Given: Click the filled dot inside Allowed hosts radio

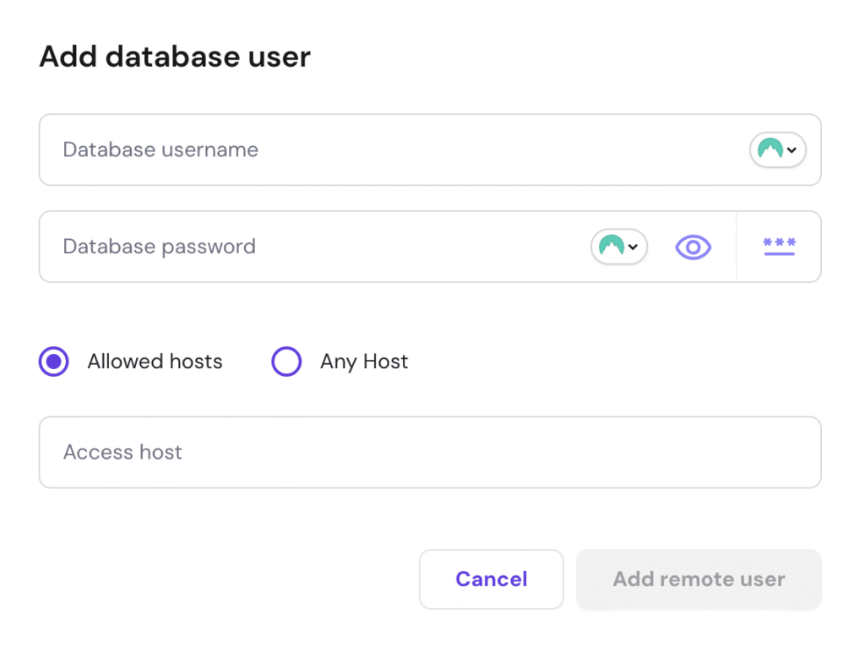Looking at the screenshot, I should [54, 362].
